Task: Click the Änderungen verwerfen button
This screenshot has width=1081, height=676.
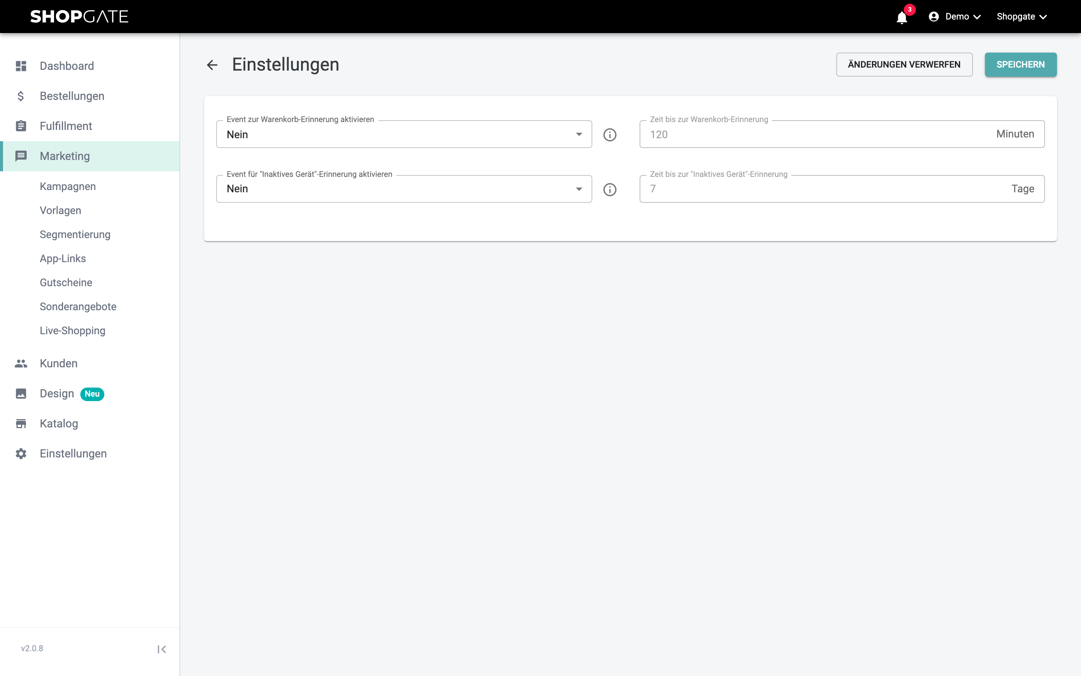Action: 904,65
